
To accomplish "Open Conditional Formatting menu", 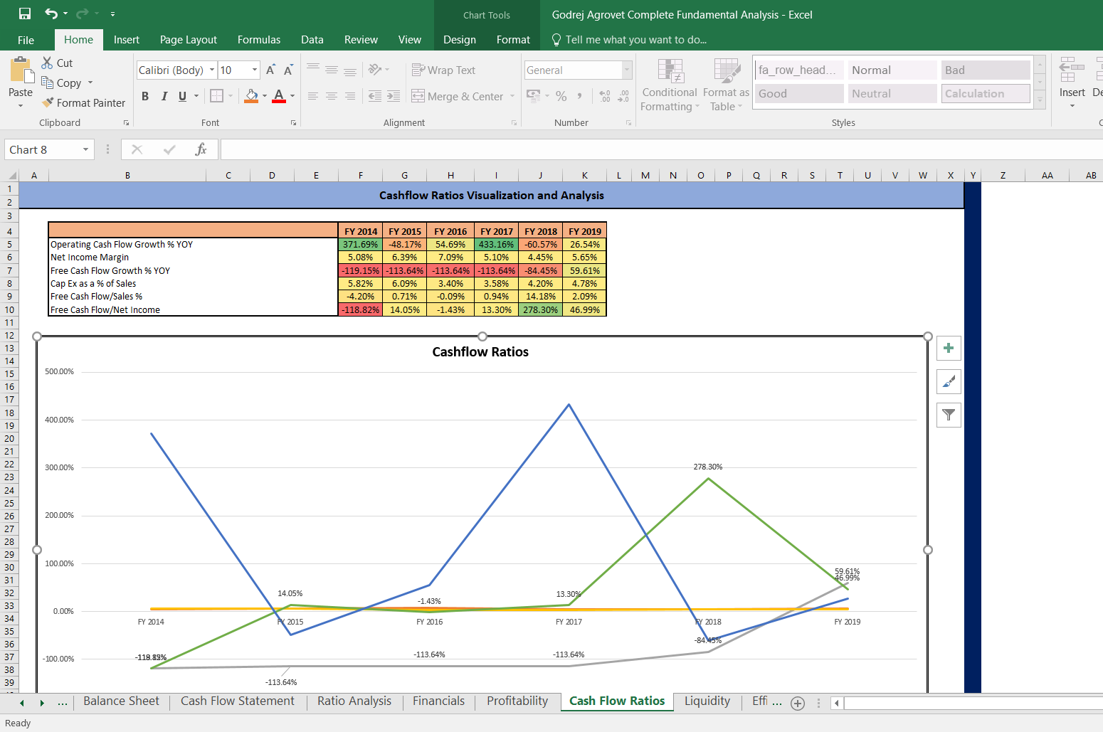I will point(669,85).
